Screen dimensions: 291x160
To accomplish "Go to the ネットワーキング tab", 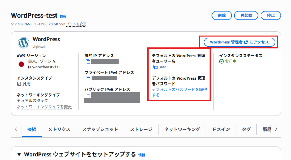I will (x=182, y=129).
